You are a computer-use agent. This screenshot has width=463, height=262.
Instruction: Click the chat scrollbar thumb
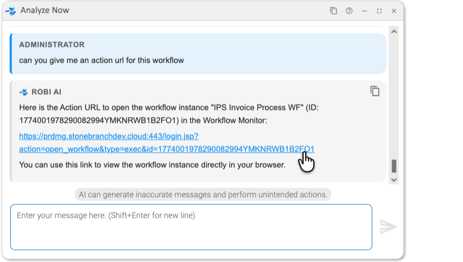click(394, 166)
